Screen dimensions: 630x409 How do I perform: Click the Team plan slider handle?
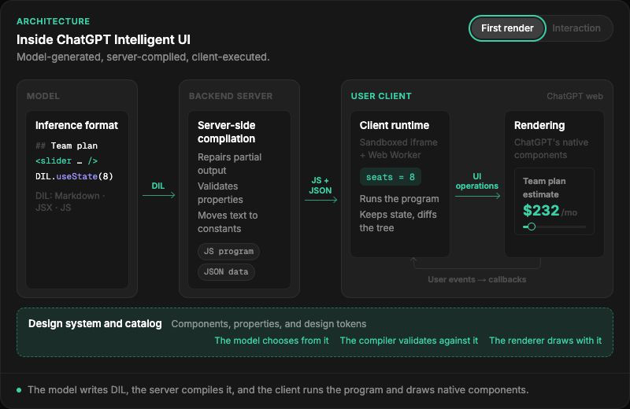point(531,227)
